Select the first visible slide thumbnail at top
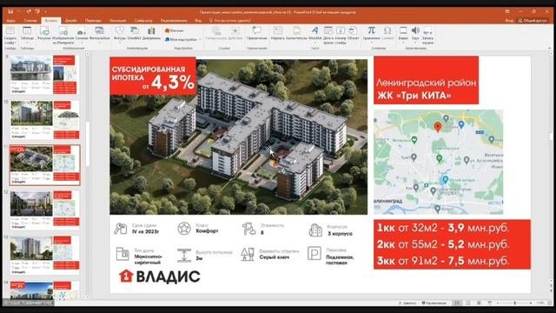Viewport: 556px width, 313px height. click(x=44, y=75)
